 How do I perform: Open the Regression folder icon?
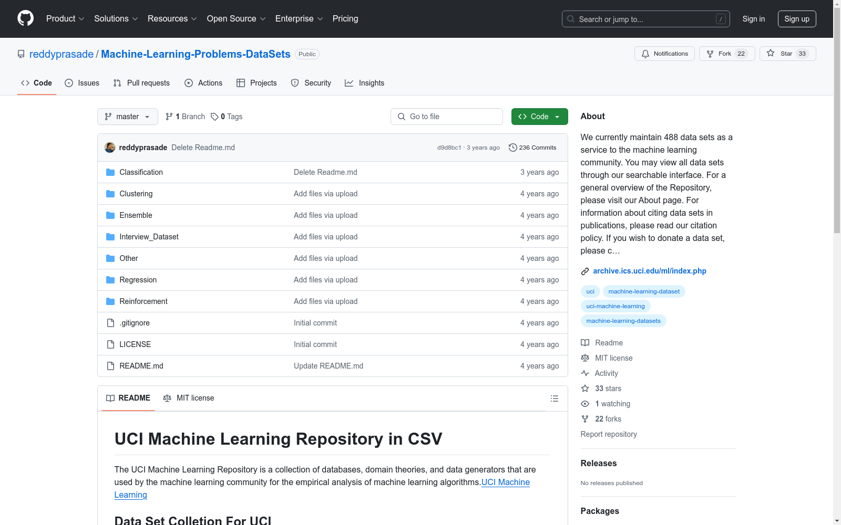pyautogui.click(x=110, y=280)
